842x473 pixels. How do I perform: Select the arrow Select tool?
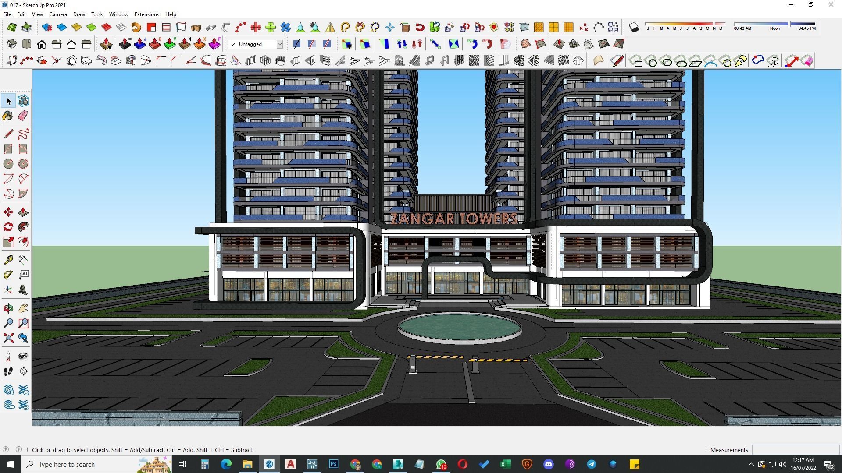point(8,101)
